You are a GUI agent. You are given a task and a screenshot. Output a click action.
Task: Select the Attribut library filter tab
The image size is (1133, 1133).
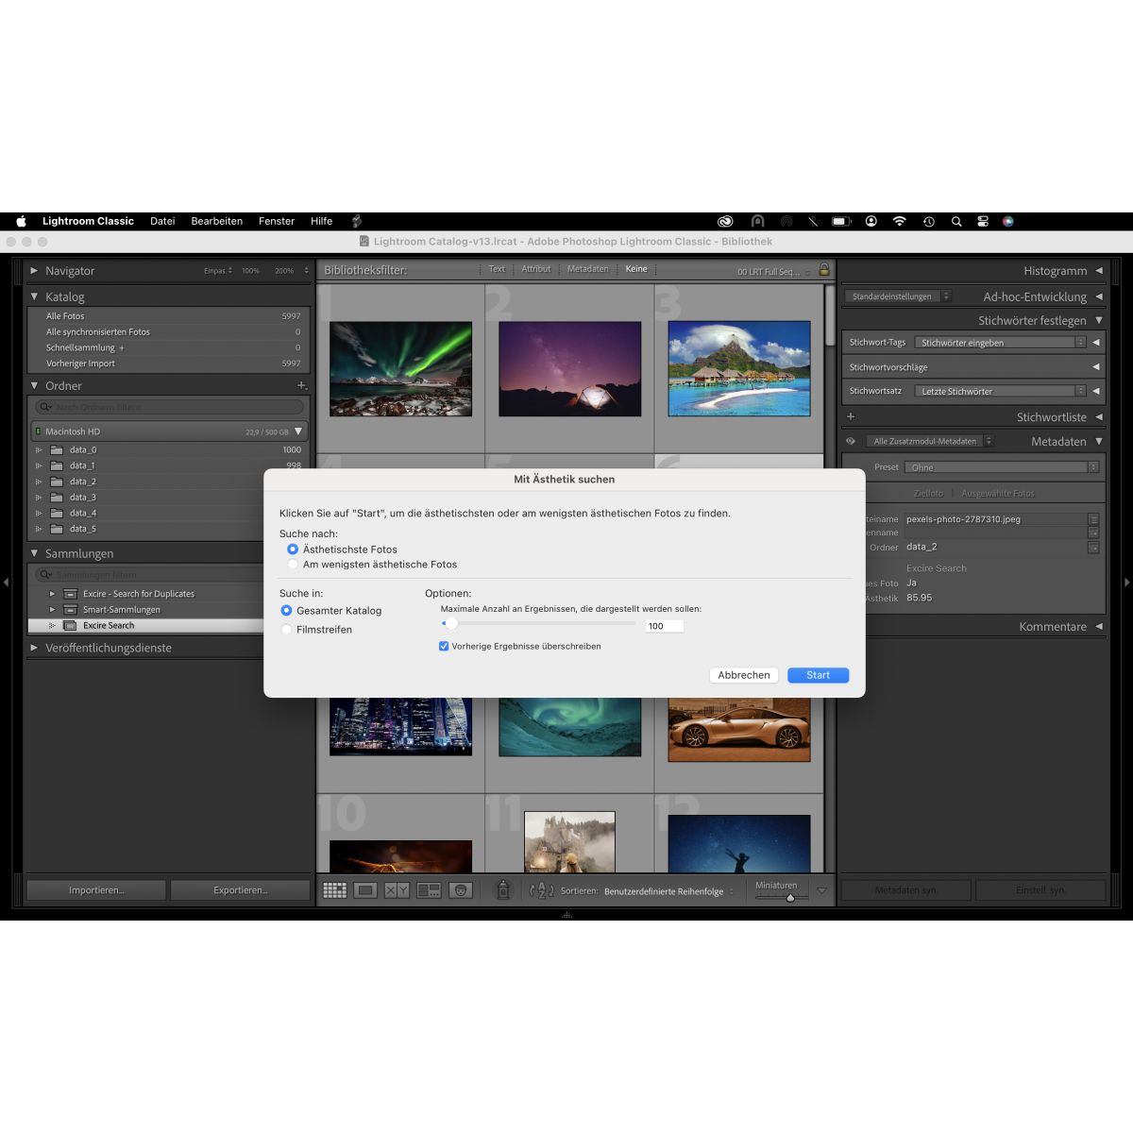tap(536, 269)
